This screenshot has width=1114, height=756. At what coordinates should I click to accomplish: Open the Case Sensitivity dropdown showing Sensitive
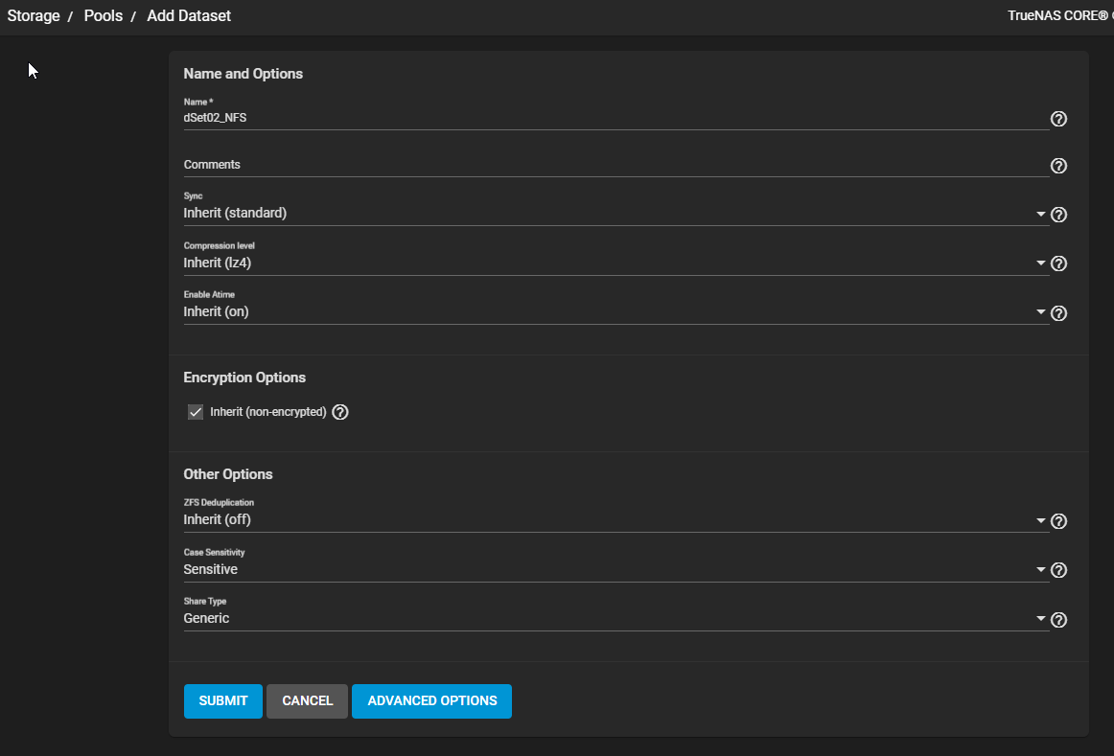(x=616, y=569)
